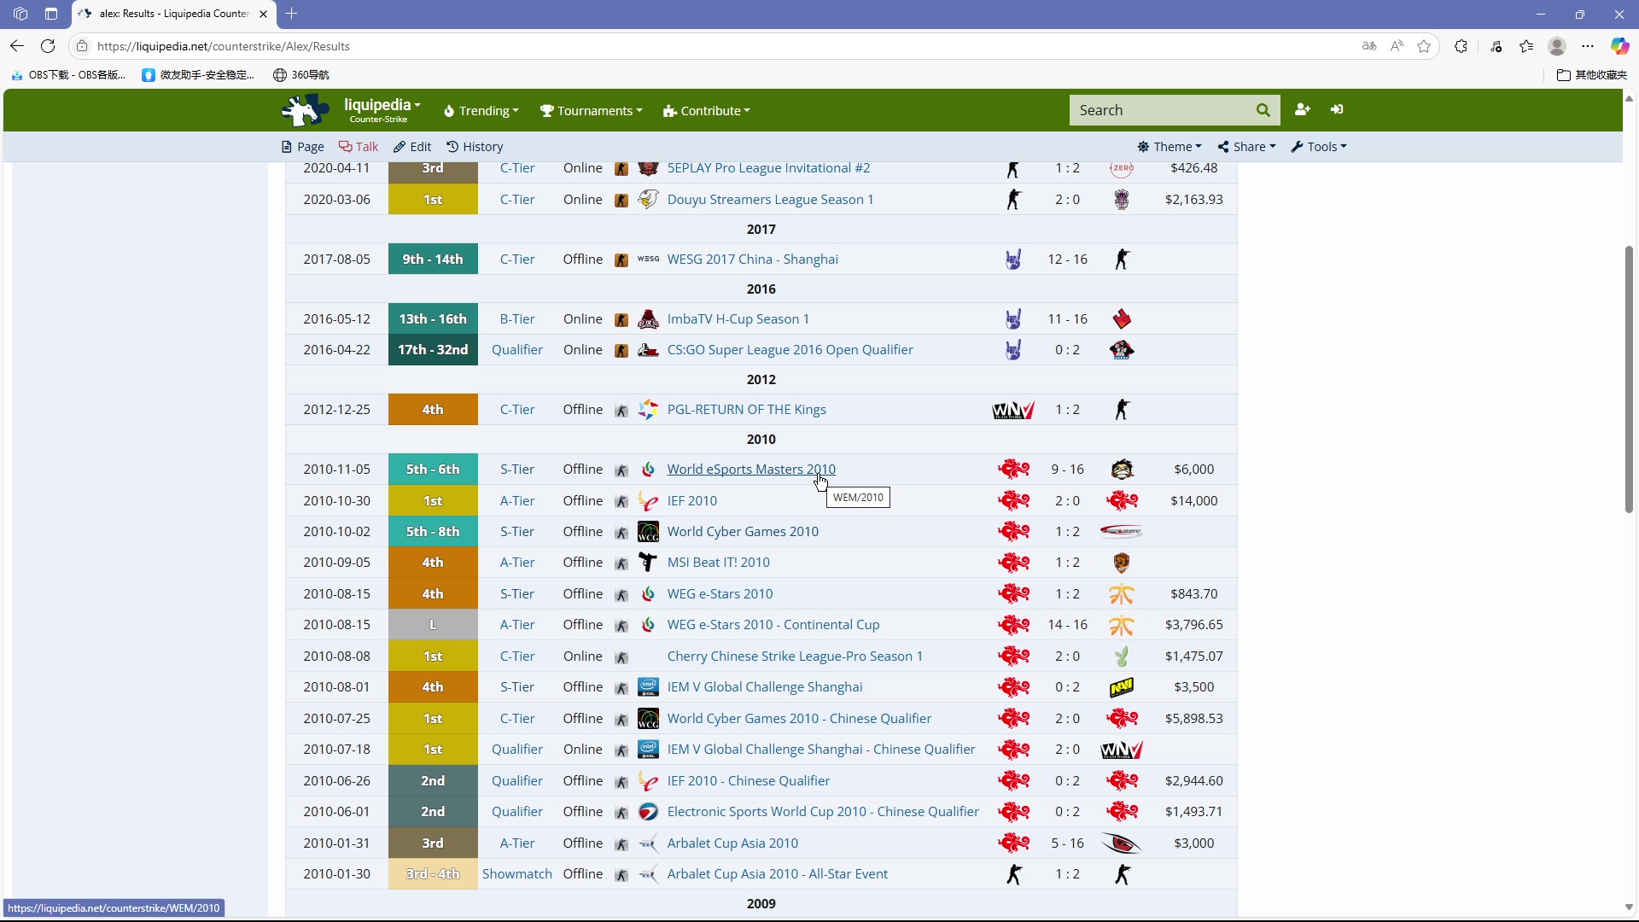Open Douyu Streamers League Season 1 link
This screenshot has width=1639, height=922.
tap(770, 200)
